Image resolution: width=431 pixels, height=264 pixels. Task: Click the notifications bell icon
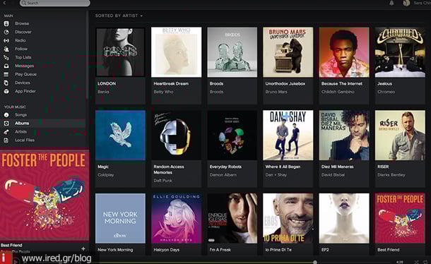pos(391,3)
